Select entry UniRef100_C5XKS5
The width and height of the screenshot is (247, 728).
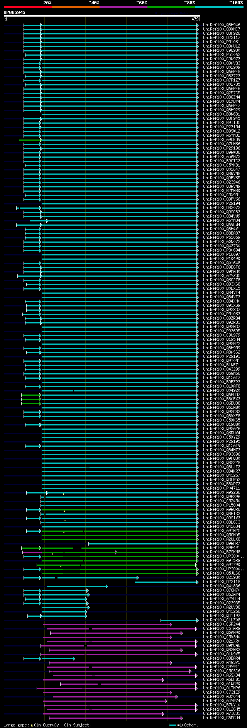tap(222, 420)
